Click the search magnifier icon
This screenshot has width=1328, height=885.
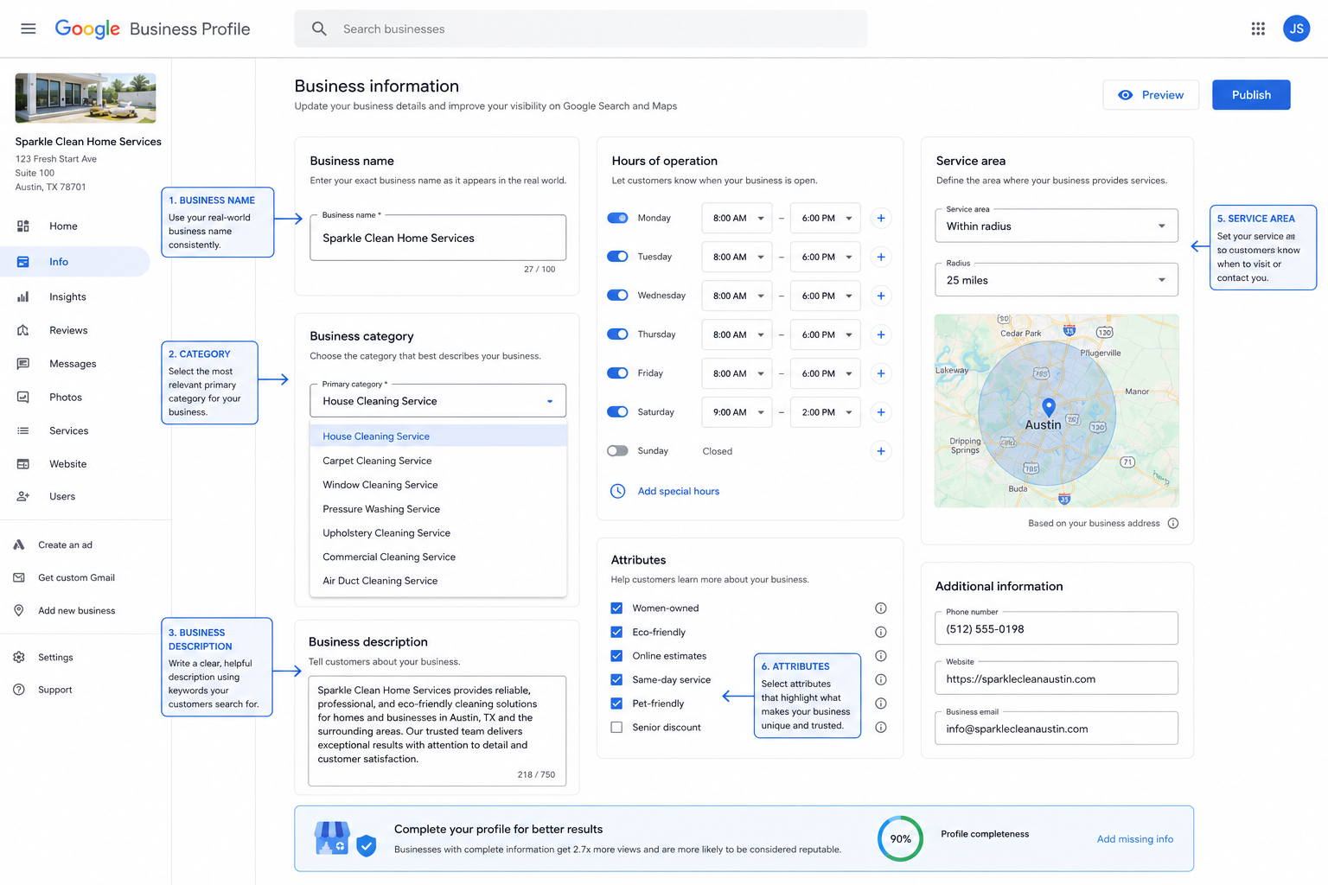(319, 29)
